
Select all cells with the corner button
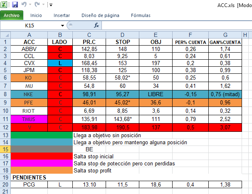click(5, 35)
